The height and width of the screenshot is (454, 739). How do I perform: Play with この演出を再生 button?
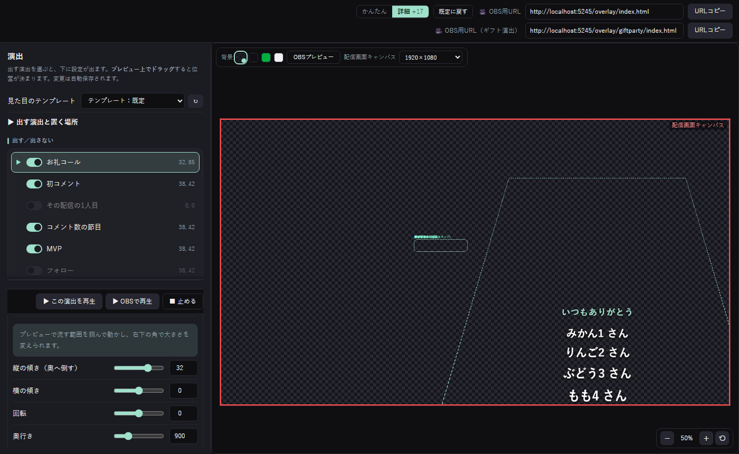pyautogui.click(x=69, y=301)
